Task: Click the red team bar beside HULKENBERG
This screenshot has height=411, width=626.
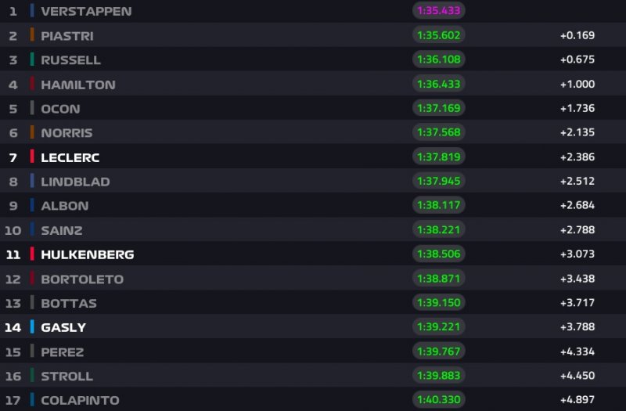Action: coord(32,254)
